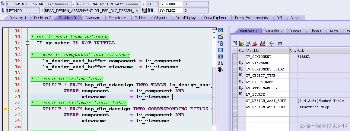Open the Objects tab

coord(161,18)
